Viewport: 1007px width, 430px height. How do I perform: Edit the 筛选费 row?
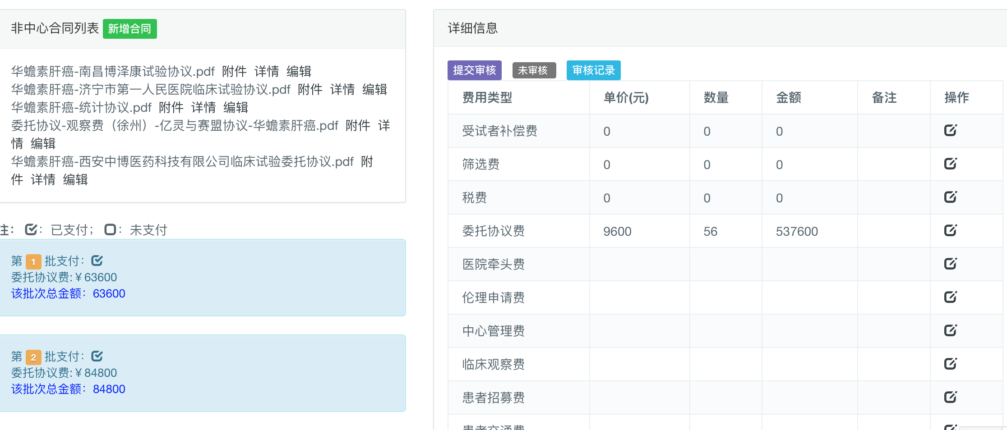[x=951, y=164]
